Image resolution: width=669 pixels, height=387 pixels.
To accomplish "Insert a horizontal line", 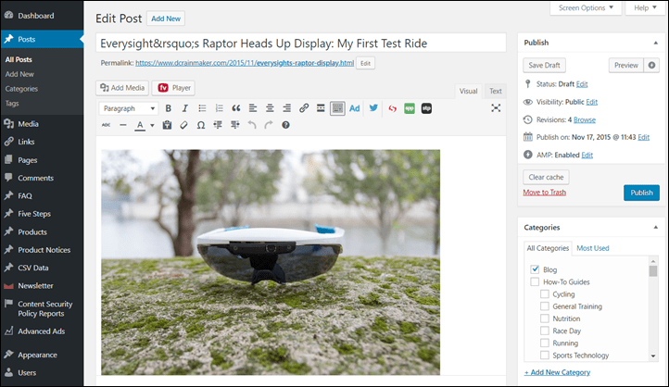I will pyautogui.click(x=123, y=125).
